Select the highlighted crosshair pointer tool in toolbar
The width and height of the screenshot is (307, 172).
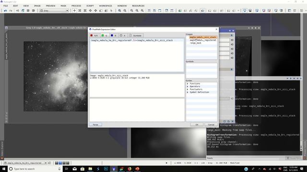click(74, 11)
